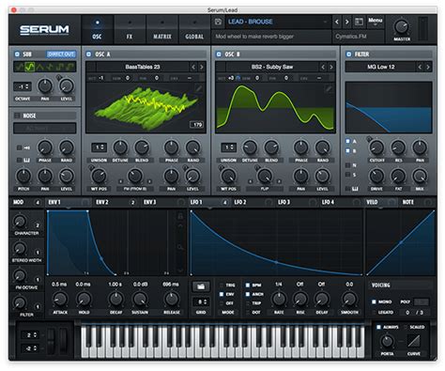Screen dimensions: 445x371
Task: Click the portamento CURVE display
Action: pyautogui.click(x=414, y=341)
